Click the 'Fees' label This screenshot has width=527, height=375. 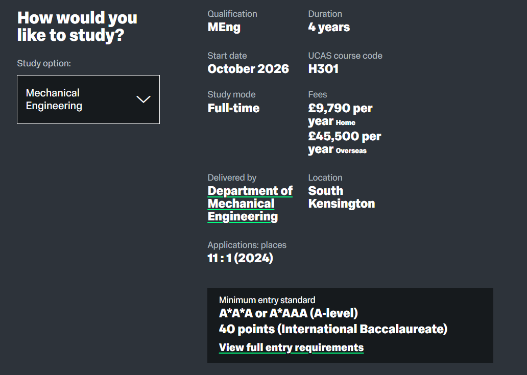pyautogui.click(x=318, y=94)
